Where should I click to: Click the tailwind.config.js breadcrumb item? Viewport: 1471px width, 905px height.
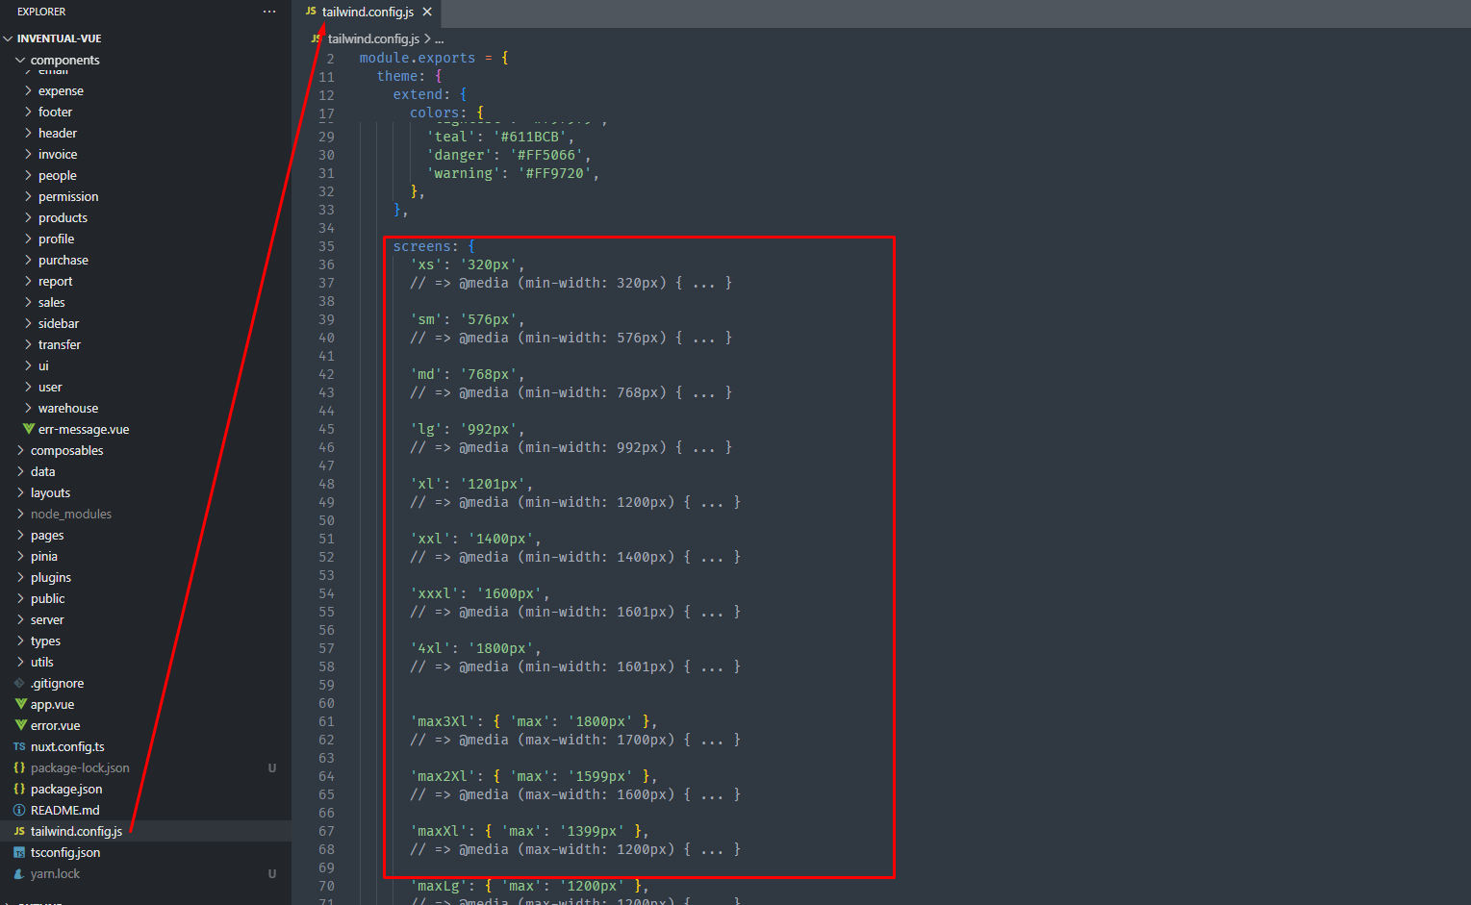tap(373, 38)
